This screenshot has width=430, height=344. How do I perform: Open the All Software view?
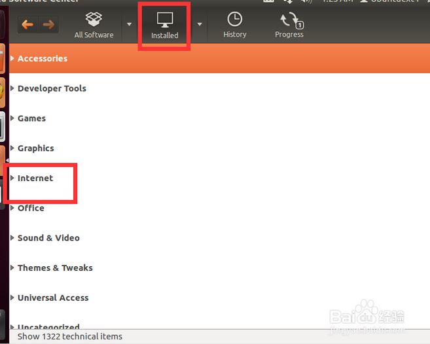[x=94, y=25]
